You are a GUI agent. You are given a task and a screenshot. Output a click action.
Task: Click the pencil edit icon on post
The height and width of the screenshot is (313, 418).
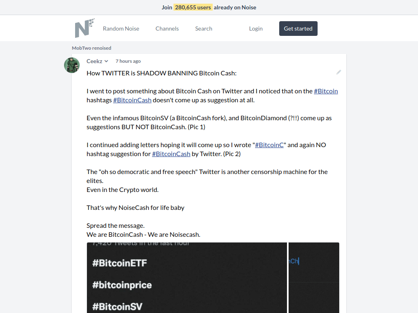click(338, 72)
